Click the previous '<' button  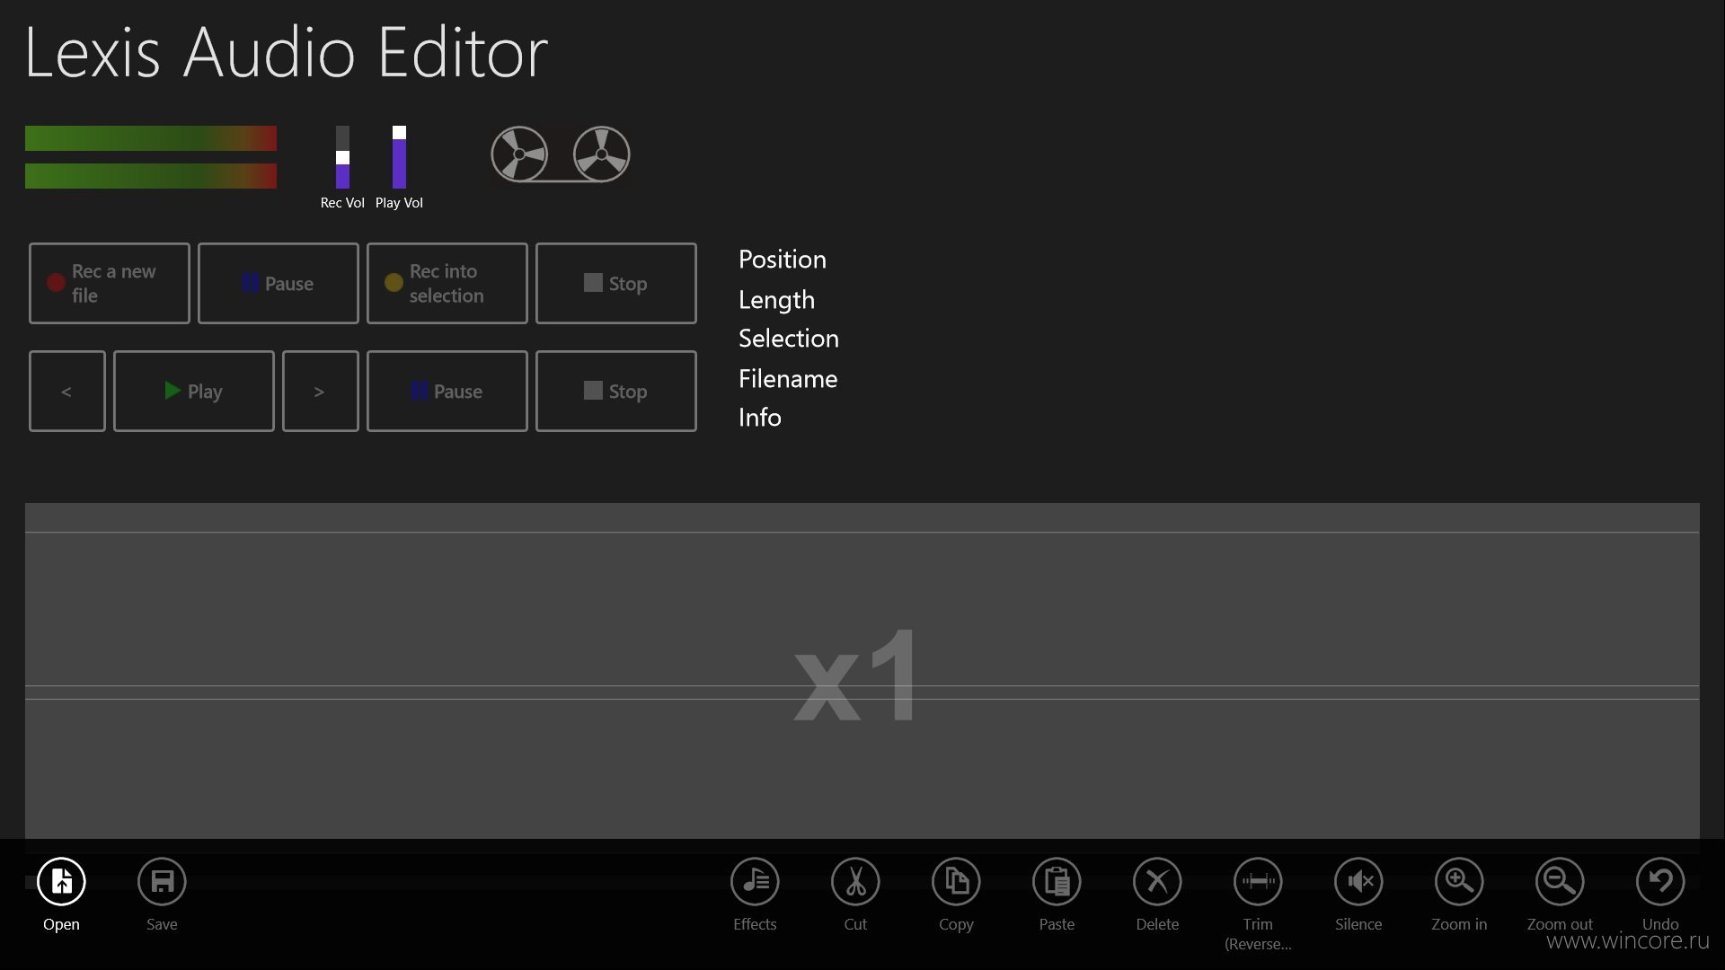tap(67, 391)
